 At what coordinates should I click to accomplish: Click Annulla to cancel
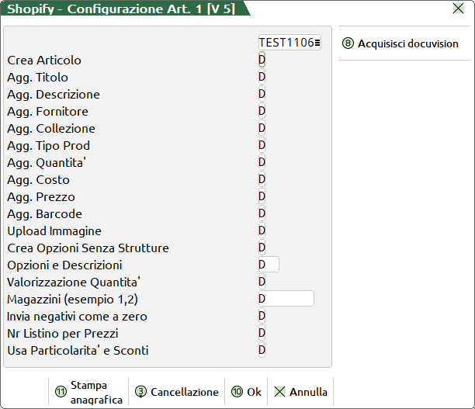pyautogui.click(x=300, y=392)
